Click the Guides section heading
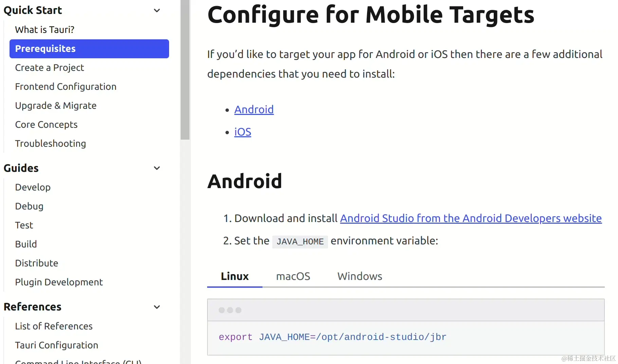The image size is (618, 364). click(x=21, y=168)
